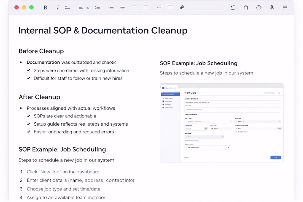Click the "Before Cleanup" heading

coord(41,51)
